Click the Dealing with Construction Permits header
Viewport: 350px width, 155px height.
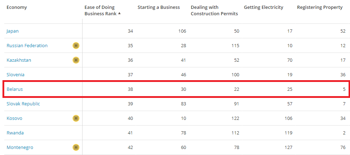tap(214, 11)
